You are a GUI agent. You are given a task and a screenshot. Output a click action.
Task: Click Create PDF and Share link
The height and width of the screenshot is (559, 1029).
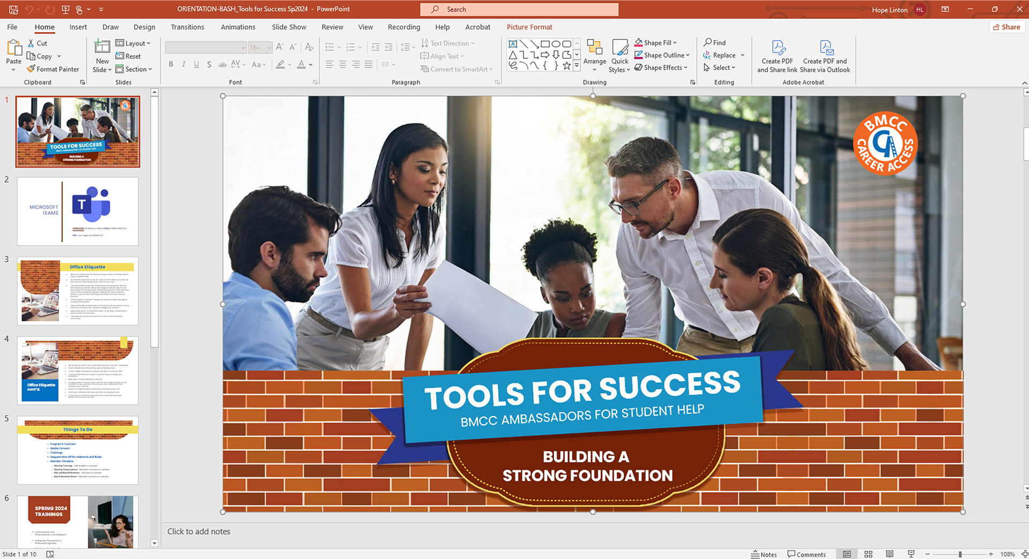coord(777,56)
